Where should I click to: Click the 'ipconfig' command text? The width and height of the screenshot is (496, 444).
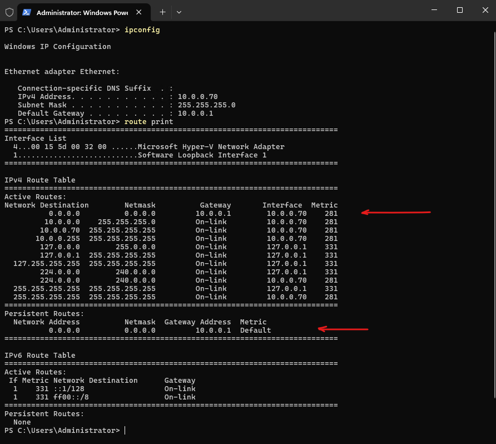(142, 29)
